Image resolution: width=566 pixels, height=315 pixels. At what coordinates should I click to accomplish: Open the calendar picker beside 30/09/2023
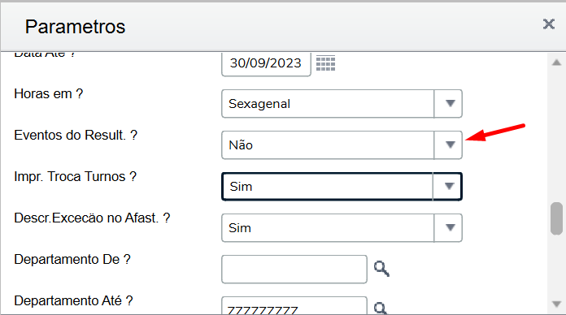325,63
